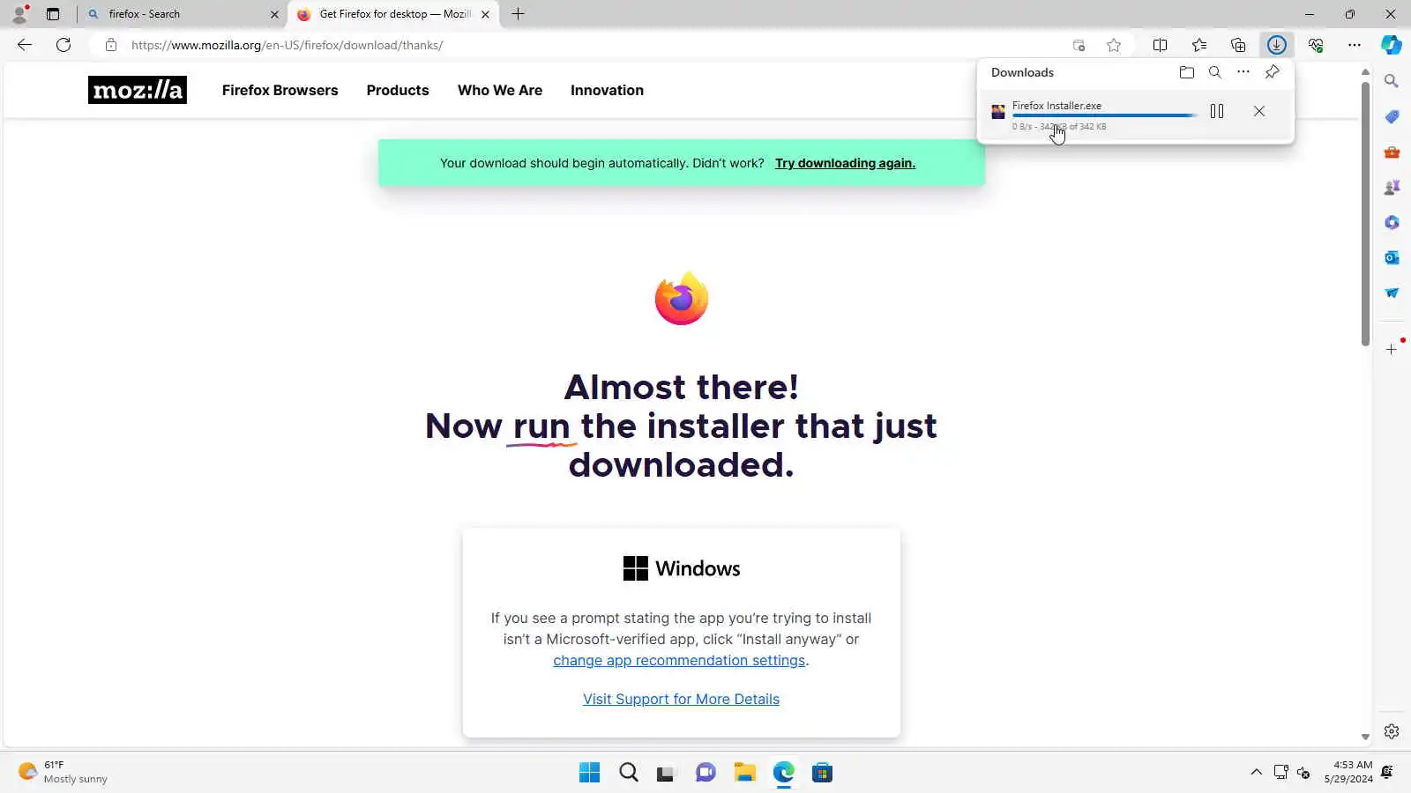Open sidebar shopping tag icon
This screenshot has height=793, width=1411.
tap(1392, 116)
